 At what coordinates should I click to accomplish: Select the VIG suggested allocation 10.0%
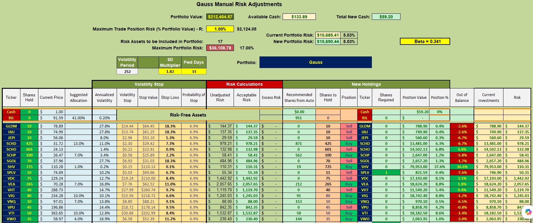79,196
